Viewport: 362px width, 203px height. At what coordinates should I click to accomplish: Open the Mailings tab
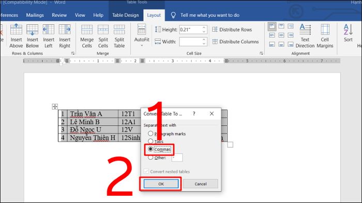[x=35, y=15]
